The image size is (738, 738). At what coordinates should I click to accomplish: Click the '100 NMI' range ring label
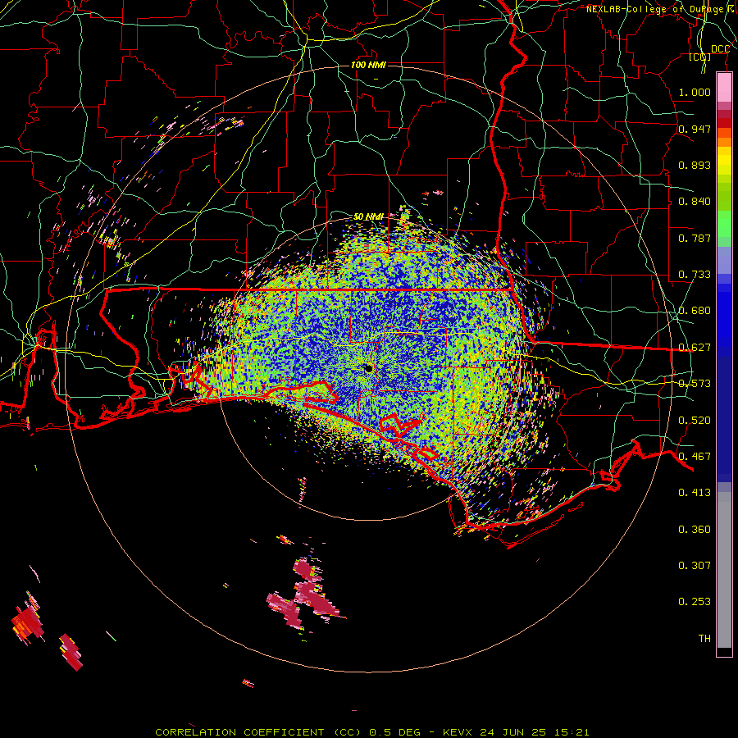[x=368, y=65]
